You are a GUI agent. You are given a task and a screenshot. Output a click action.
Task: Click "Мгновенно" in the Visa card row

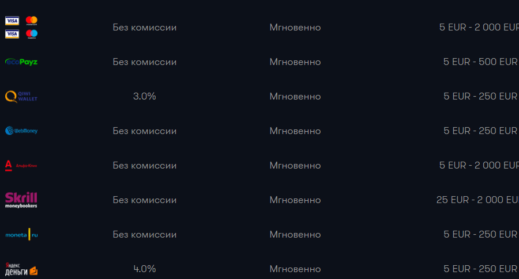click(295, 27)
